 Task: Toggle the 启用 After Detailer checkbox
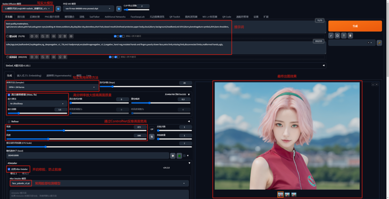[9, 169]
